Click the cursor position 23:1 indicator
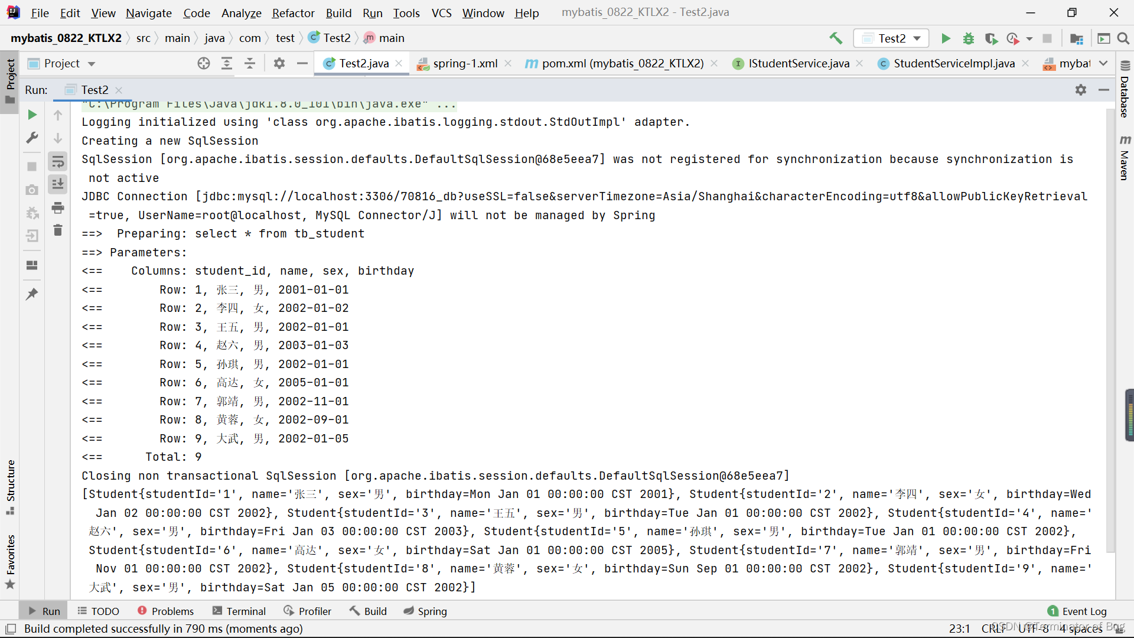 tap(960, 629)
